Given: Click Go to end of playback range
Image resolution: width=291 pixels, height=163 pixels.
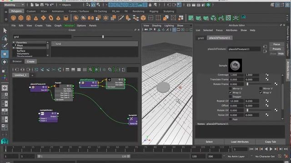Looking at the screenshot, I should click(x=286, y=149).
